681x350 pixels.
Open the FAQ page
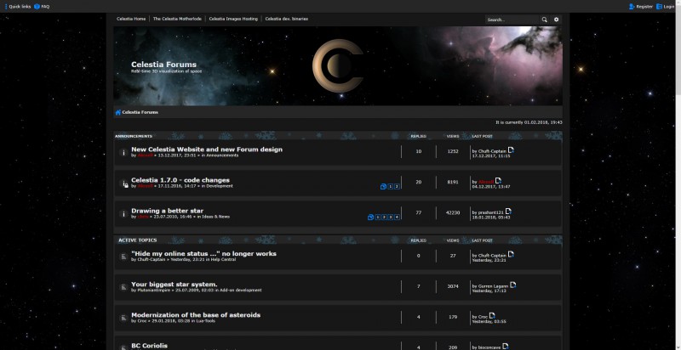pos(42,7)
